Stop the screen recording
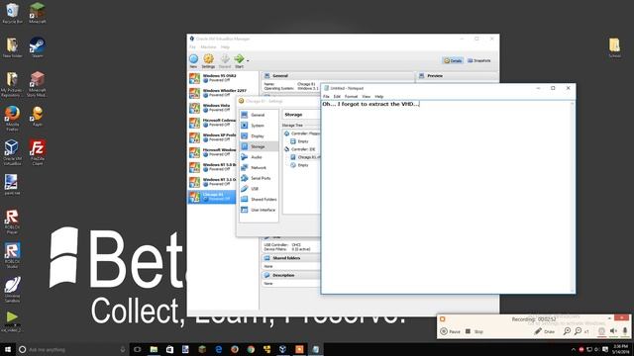634x356 pixels. pyautogui.click(x=475, y=331)
